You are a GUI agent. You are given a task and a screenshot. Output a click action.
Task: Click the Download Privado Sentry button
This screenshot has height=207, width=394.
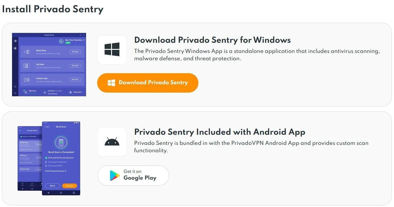(147, 83)
